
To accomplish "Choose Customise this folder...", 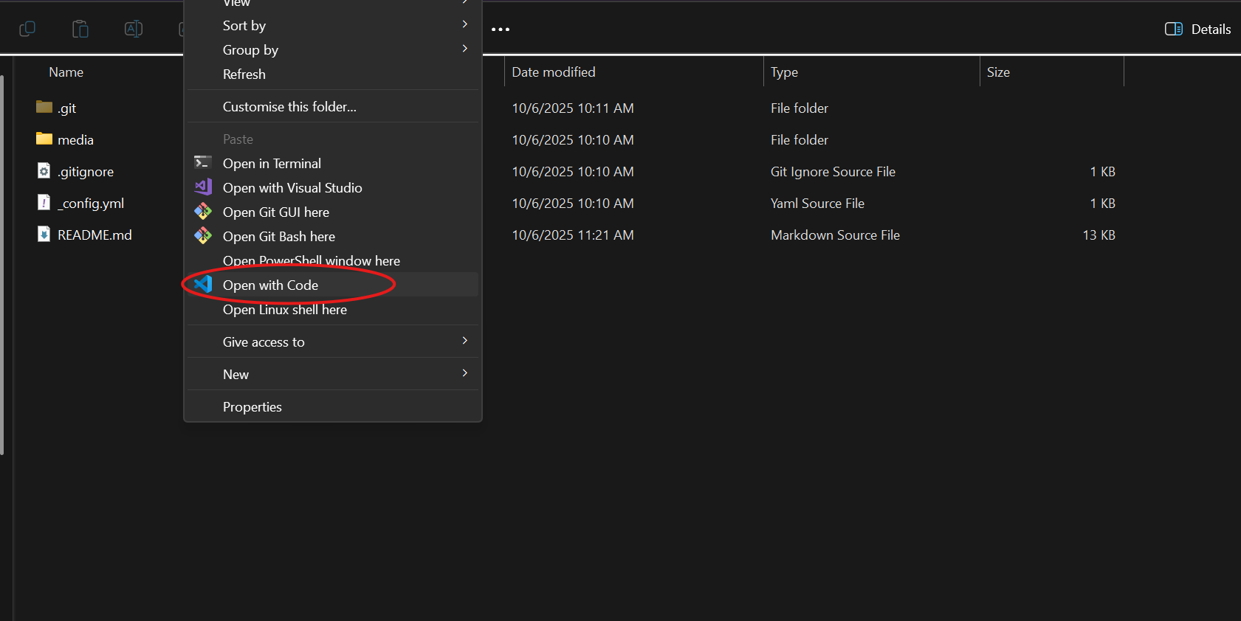I will pos(289,107).
